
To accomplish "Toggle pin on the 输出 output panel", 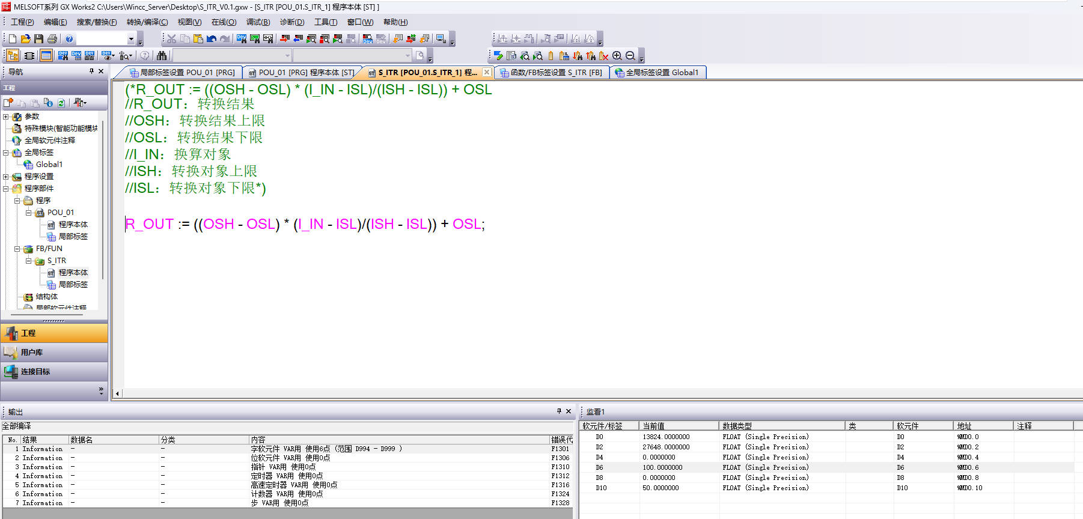I will coord(559,411).
